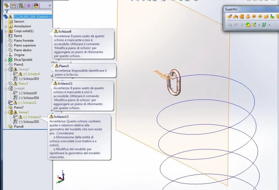Image resolution: width=279 pixels, height=190 pixels.
Task: Click the Swept Surface tool in Superfici
Action: [x=242, y=17]
